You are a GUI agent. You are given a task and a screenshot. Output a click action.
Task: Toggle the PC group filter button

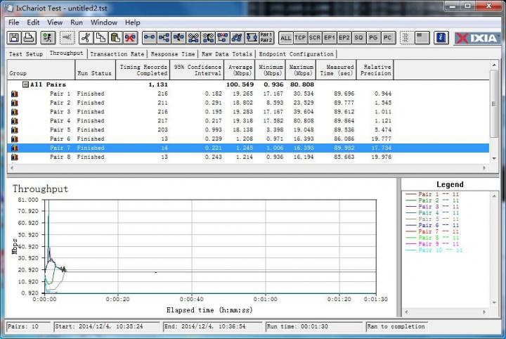(387, 38)
